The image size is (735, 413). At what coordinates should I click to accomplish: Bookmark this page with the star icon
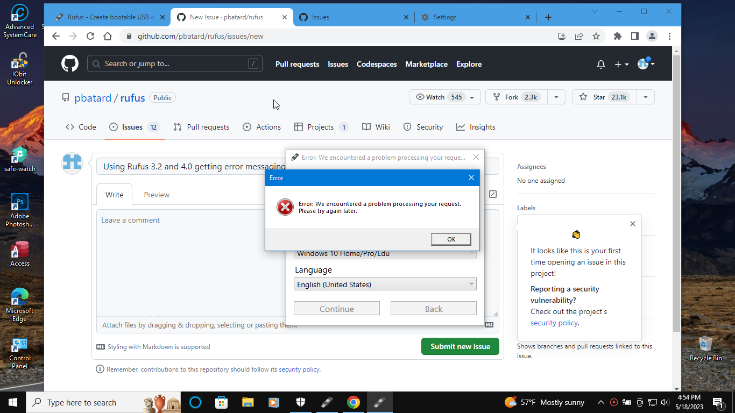pyautogui.click(x=596, y=36)
